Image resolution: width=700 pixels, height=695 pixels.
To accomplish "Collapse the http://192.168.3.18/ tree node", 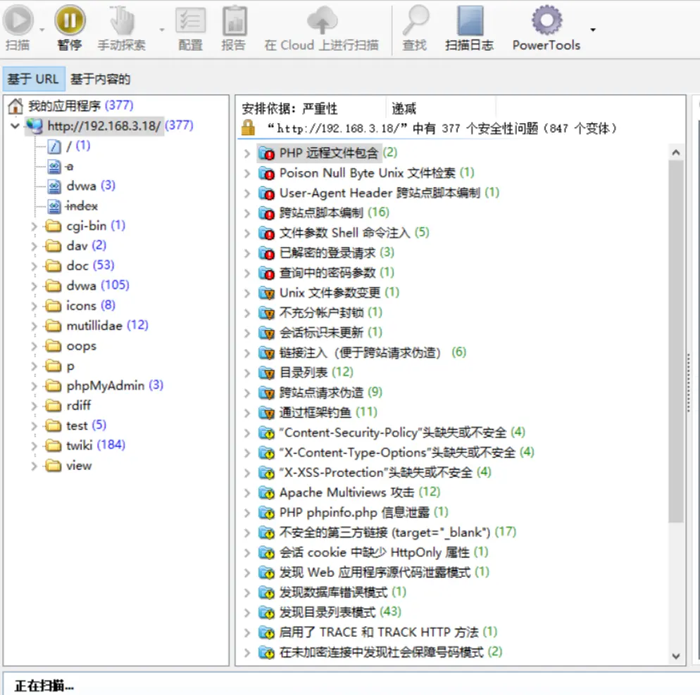I will coord(15,126).
